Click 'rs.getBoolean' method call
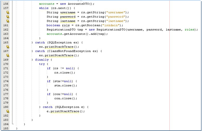Viewport: 202px width, 131px height. click(88, 25)
